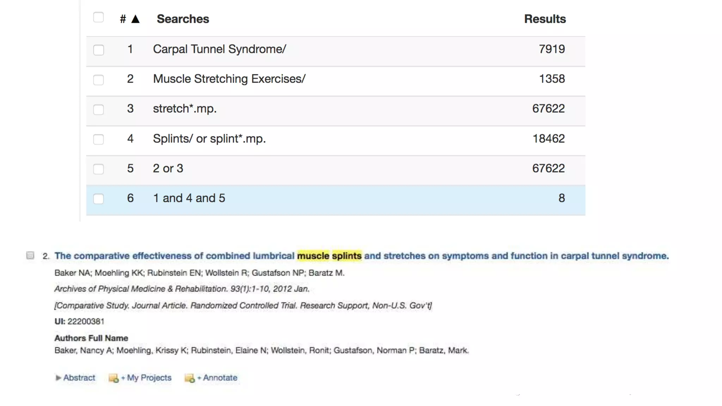The height and width of the screenshot is (406, 722).
Task: Select article result 2 checkbox
Action: click(30, 256)
